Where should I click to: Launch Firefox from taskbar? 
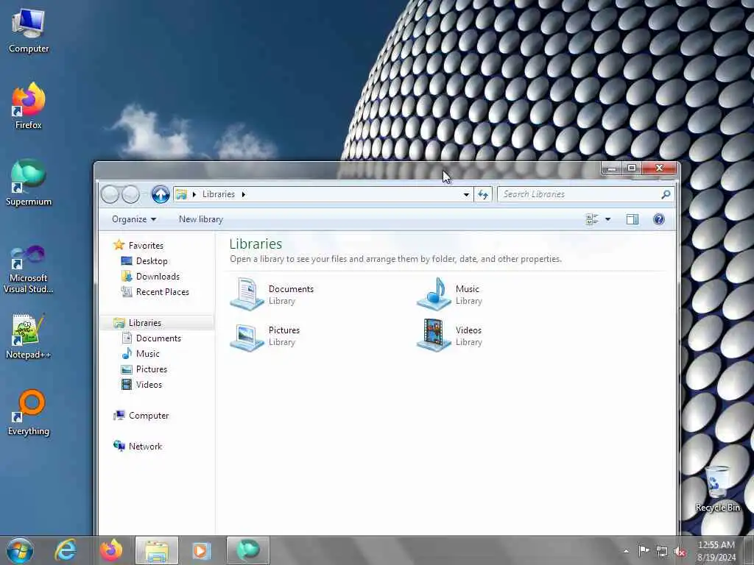click(x=110, y=550)
